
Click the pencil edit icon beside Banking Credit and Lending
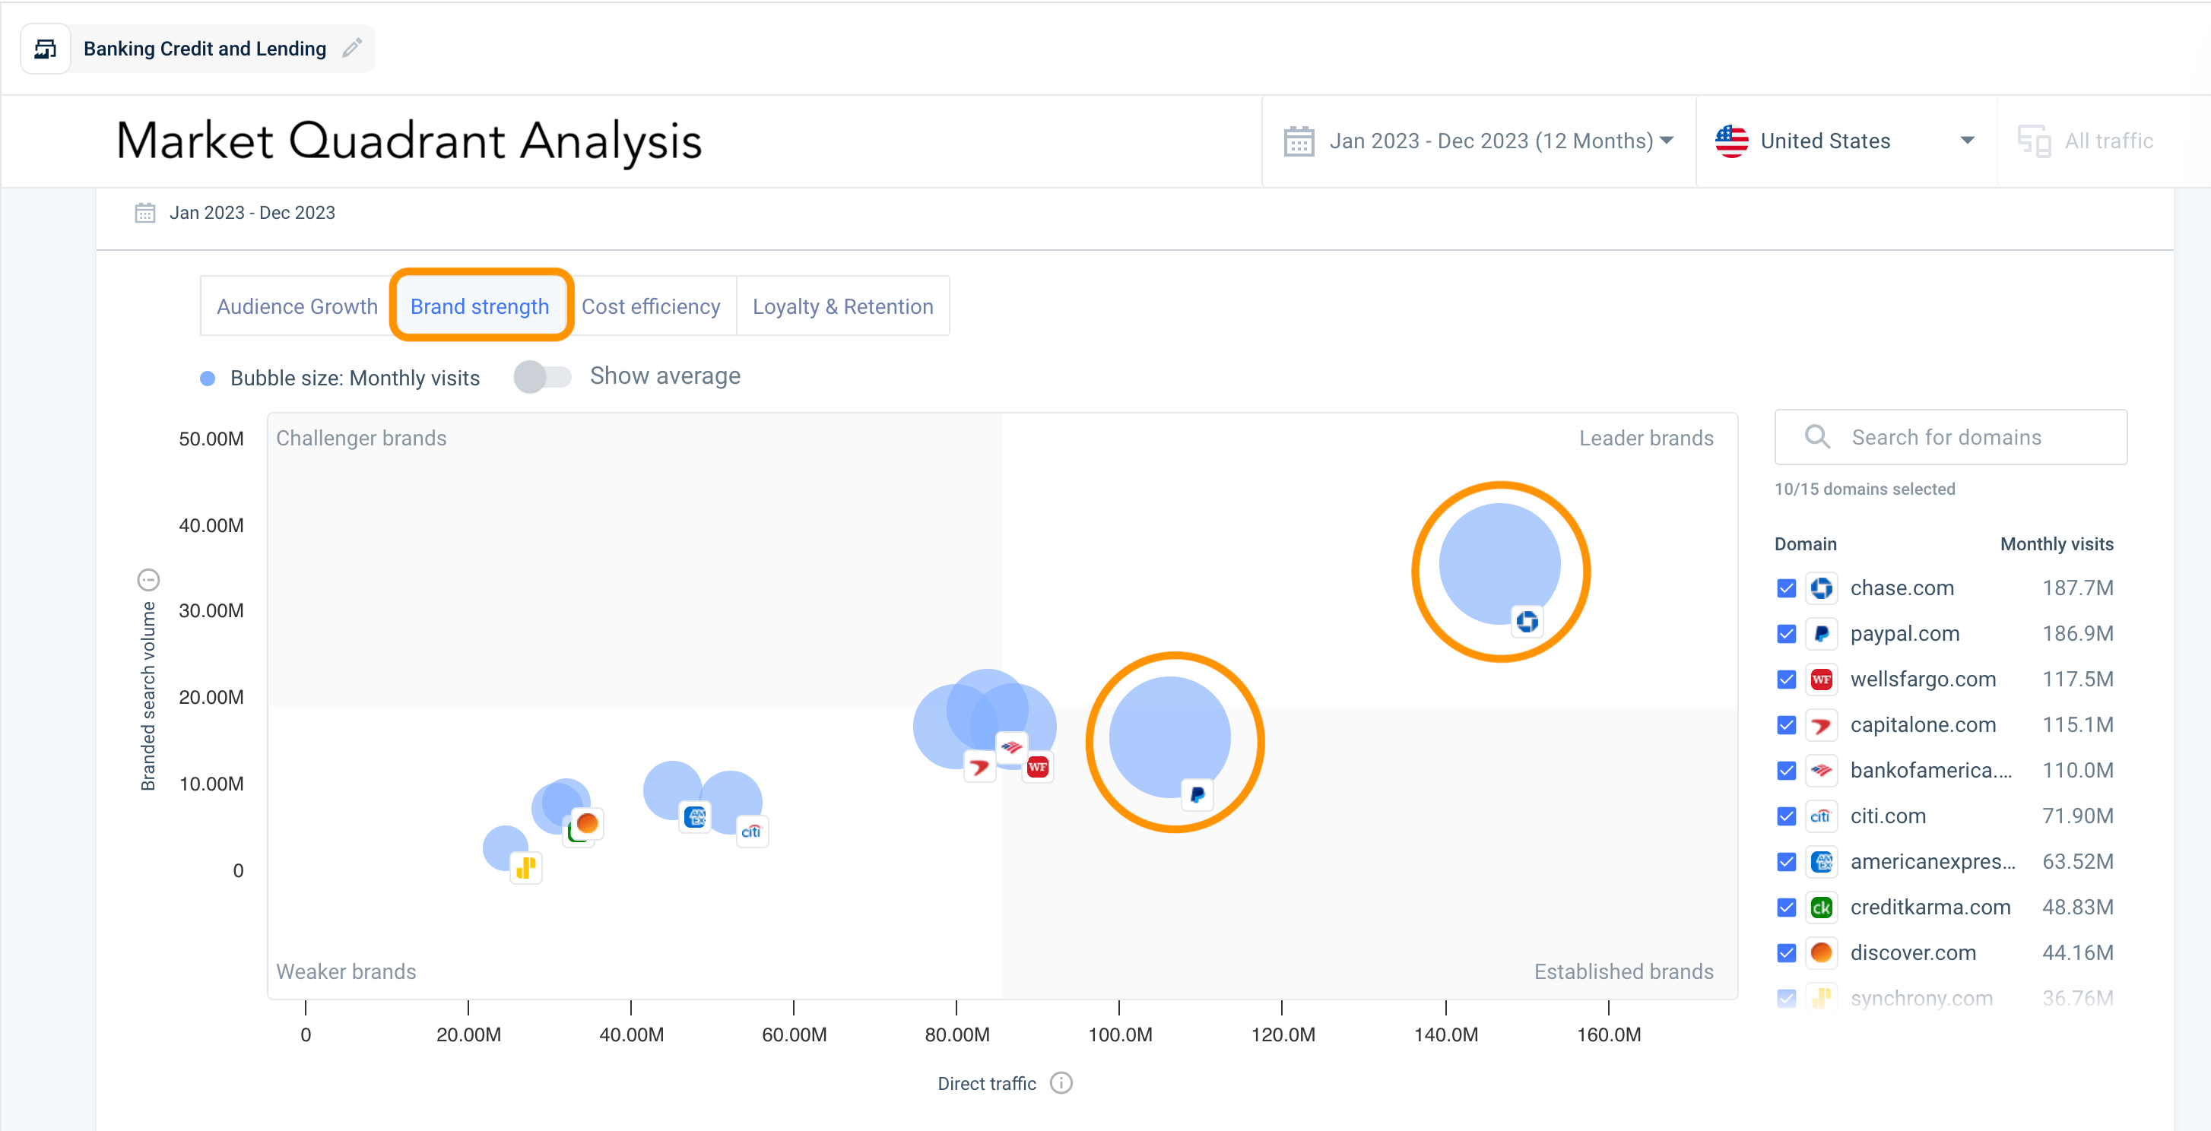(x=351, y=48)
